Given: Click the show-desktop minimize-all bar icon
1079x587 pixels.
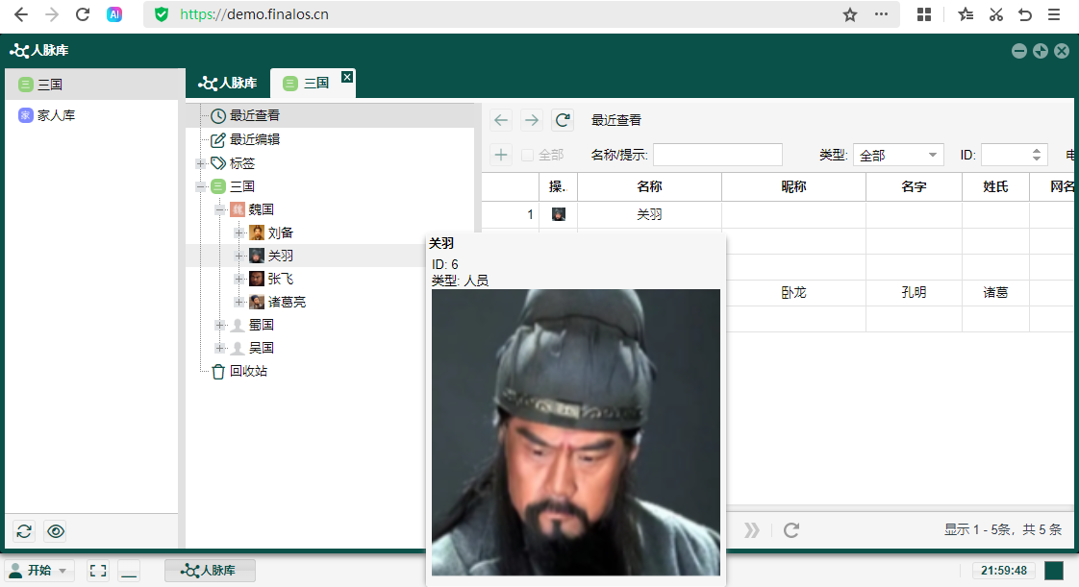Looking at the screenshot, I should pyautogui.click(x=129, y=571).
